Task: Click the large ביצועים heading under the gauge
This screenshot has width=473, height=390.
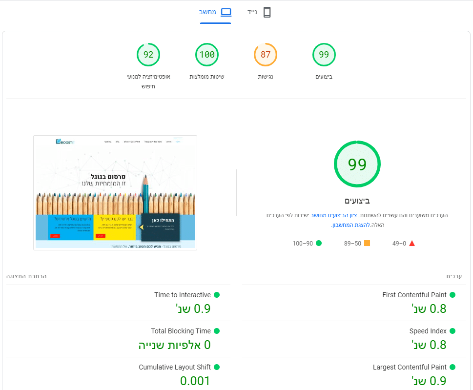Action: coord(357,201)
